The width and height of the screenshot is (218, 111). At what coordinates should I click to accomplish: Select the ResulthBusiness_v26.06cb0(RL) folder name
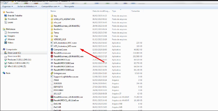click(67, 26)
